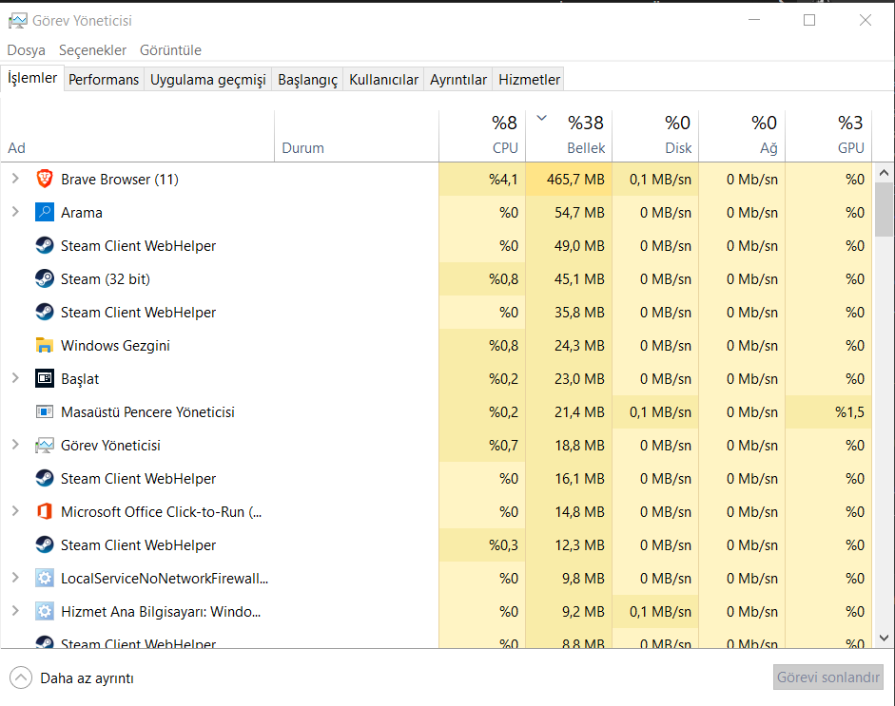Click the Steam (32 bit) icon

(x=44, y=278)
